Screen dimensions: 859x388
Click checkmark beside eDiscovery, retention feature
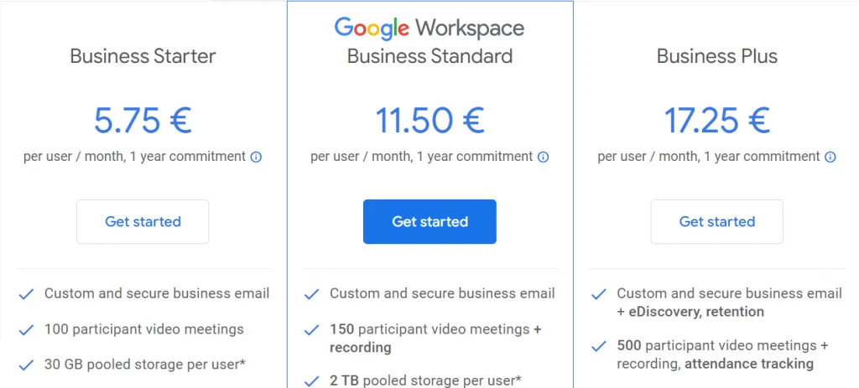[599, 294]
